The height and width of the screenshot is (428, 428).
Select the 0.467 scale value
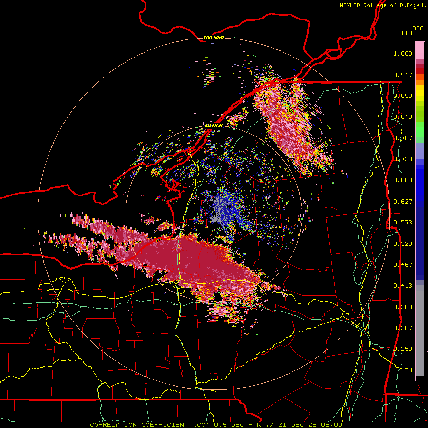click(403, 265)
